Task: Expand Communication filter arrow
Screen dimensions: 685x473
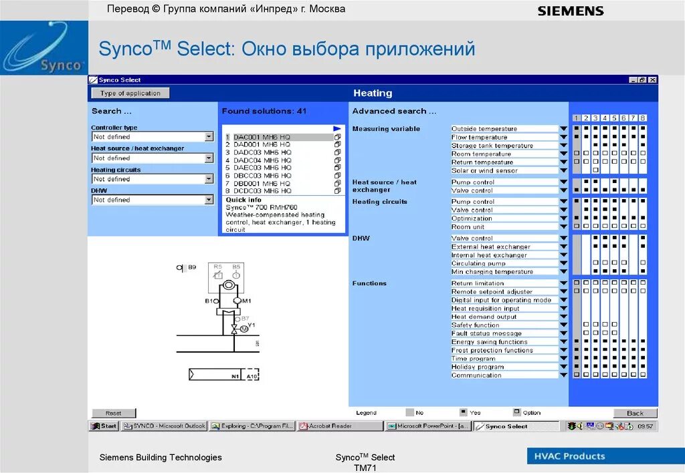Action: [x=563, y=375]
